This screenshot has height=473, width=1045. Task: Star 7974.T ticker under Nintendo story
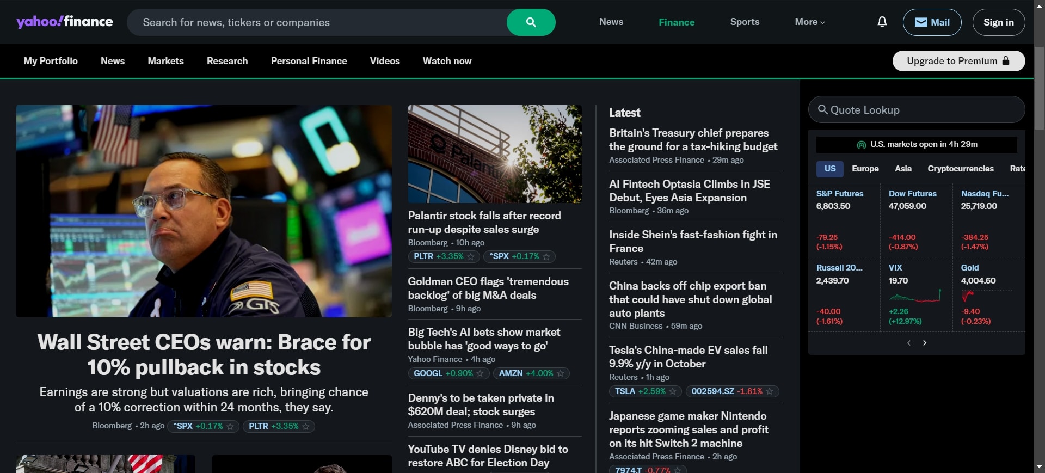click(x=678, y=470)
